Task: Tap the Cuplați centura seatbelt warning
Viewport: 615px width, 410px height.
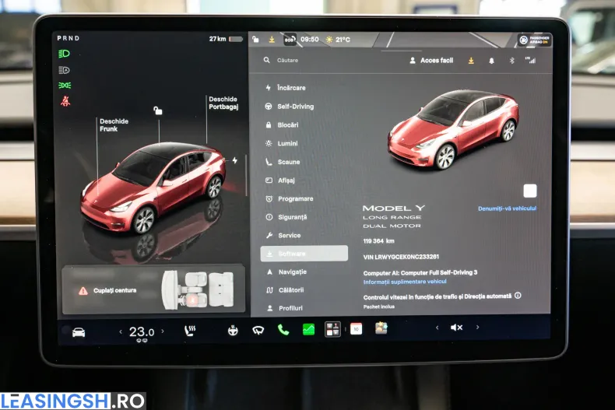Action: (108, 290)
